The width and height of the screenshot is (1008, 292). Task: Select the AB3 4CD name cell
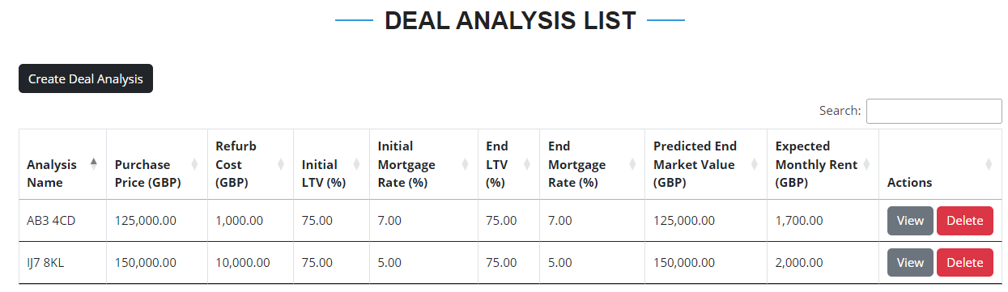point(62,220)
